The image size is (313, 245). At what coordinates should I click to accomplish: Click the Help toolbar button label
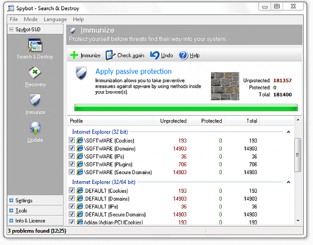(x=195, y=55)
